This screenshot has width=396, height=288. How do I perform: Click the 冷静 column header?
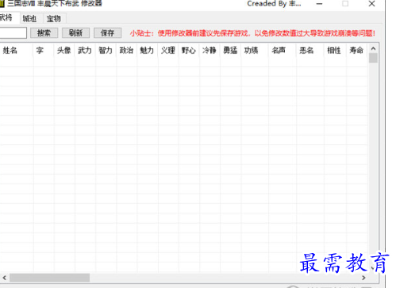[x=210, y=50]
